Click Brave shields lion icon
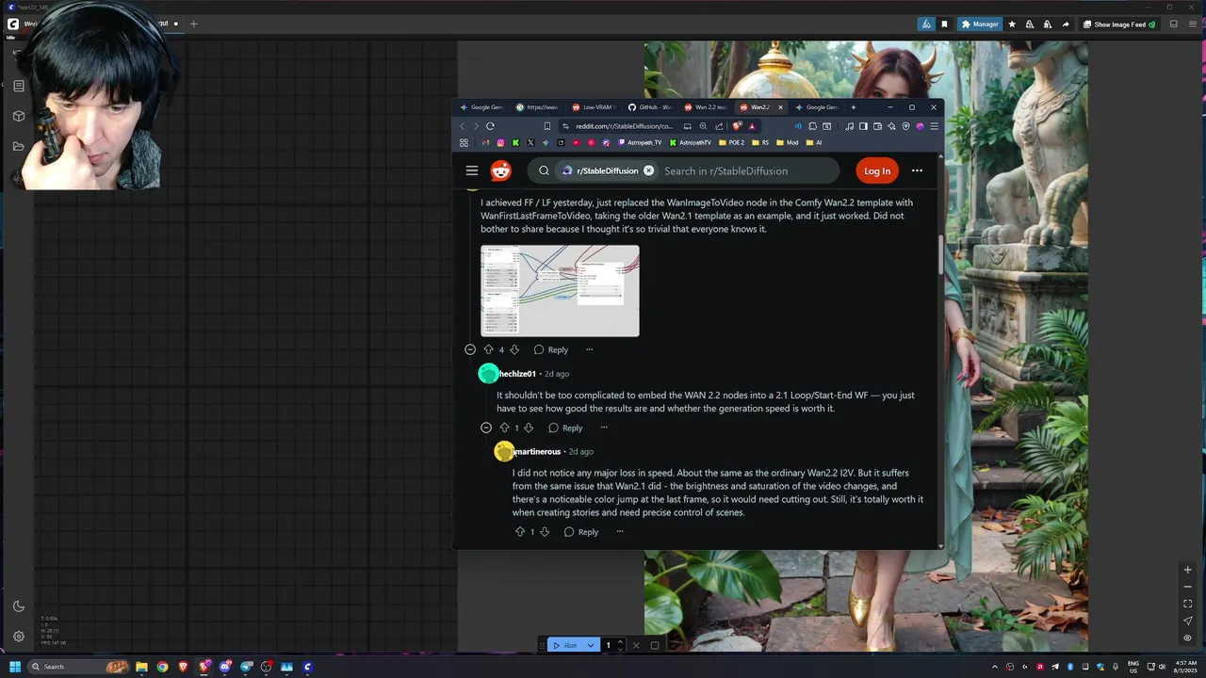This screenshot has width=1206, height=678. (738, 126)
